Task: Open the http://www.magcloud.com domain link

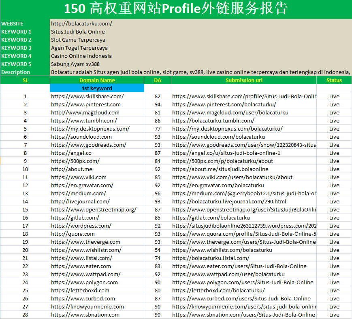Action: click(x=85, y=112)
